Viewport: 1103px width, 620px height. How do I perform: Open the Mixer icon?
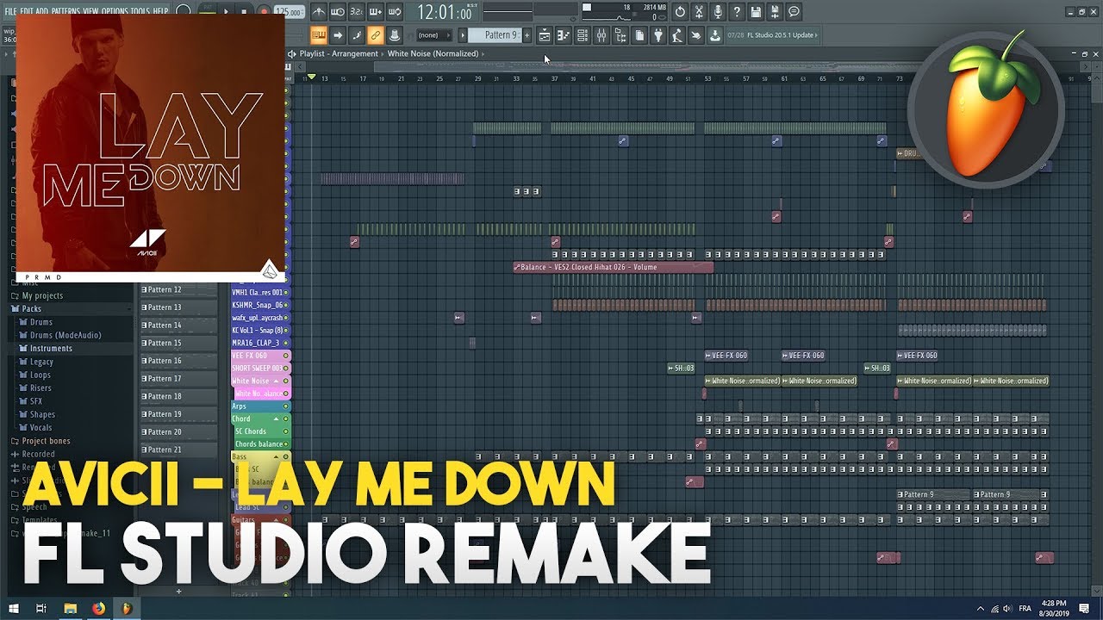point(601,35)
